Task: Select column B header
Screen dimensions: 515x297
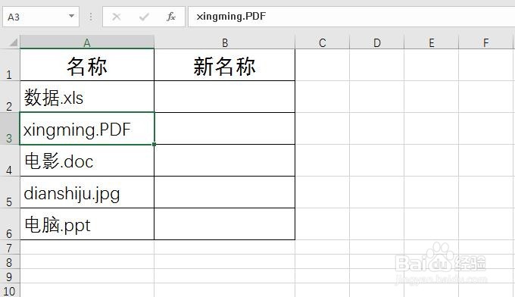Action: 225,42
